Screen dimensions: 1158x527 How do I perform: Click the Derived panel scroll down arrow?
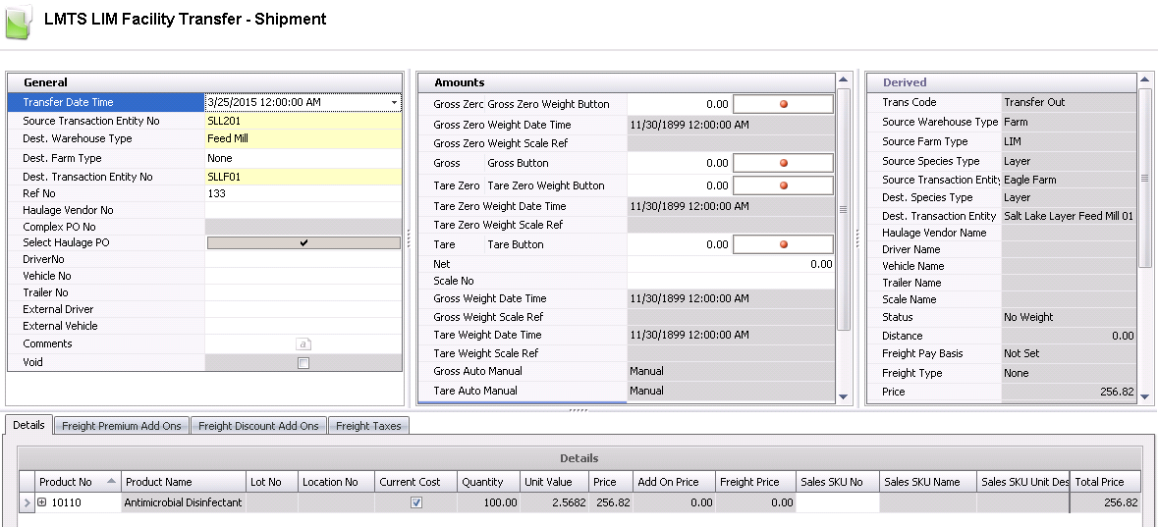(1144, 397)
